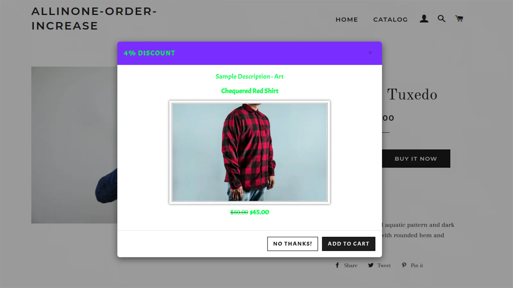The image size is (513, 288).
Task: Click the search magnifier icon
Action: [x=442, y=19]
